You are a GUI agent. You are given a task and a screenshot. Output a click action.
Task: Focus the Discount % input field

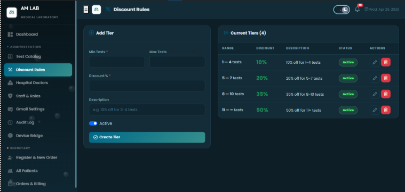click(x=147, y=86)
